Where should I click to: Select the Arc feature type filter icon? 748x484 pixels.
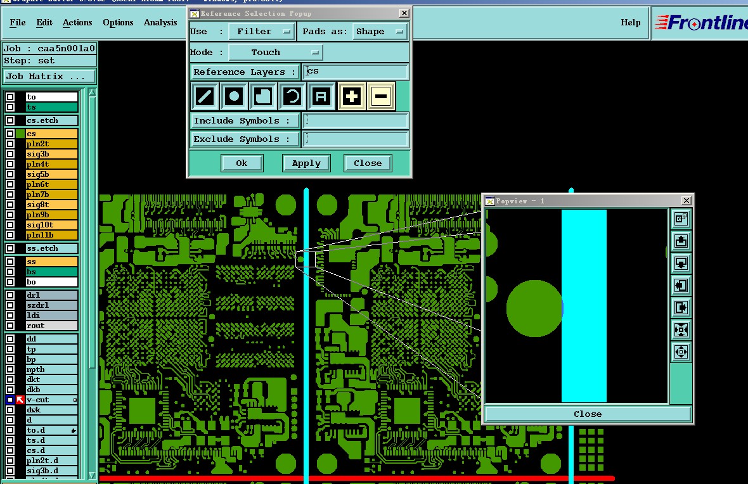tap(292, 96)
